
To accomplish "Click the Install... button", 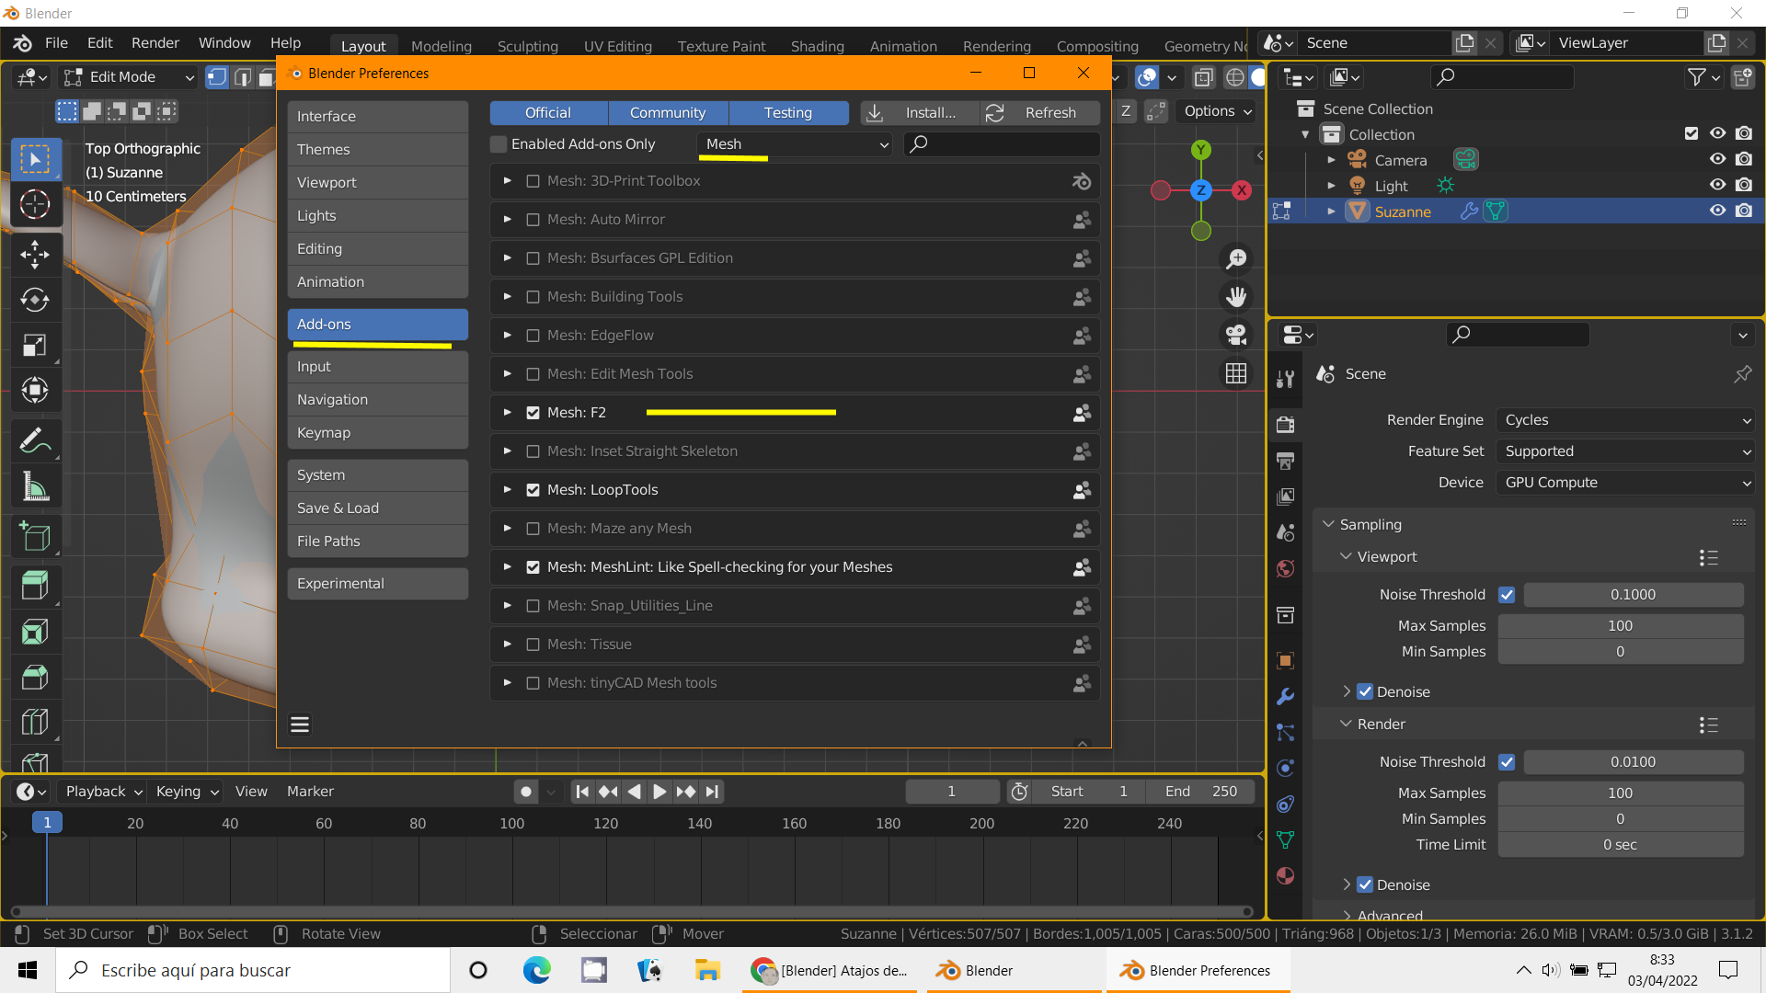I will coord(920,113).
